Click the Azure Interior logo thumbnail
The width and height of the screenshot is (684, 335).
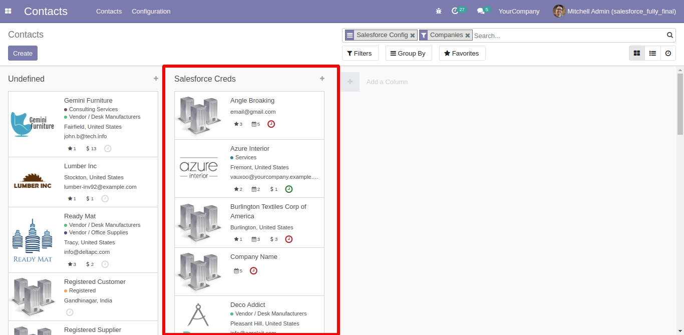click(x=199, y=169)
